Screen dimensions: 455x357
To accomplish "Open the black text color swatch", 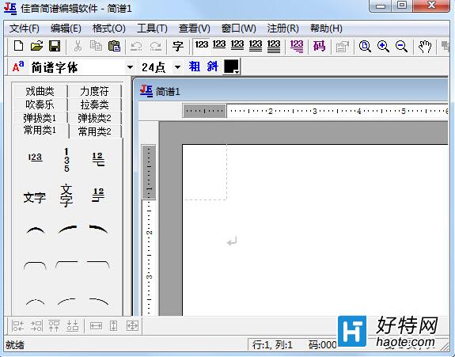I will (231, 67).
